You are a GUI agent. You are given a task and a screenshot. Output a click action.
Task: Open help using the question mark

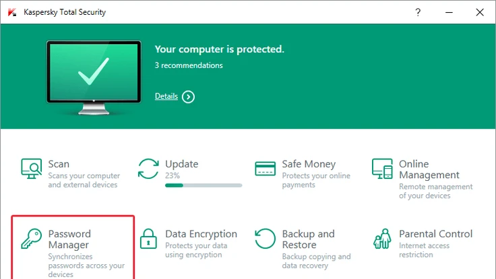point(418,12)
